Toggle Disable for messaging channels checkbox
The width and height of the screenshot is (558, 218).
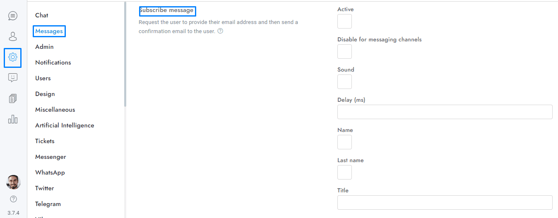[x=344, y=52]
